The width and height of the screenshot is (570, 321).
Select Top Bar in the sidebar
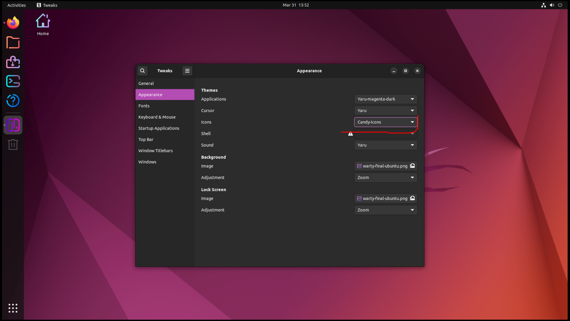coord(165,139)
